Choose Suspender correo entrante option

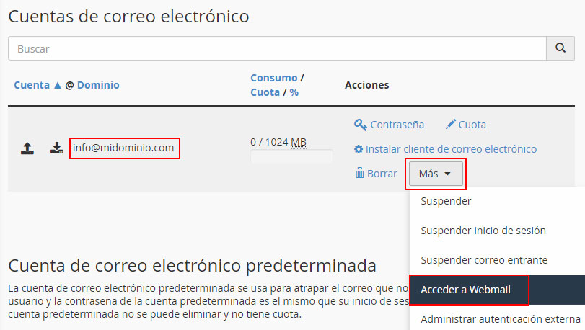483,259
